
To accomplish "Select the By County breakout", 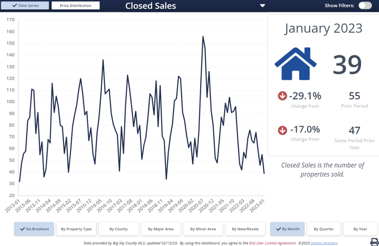I will pos(118,229).
